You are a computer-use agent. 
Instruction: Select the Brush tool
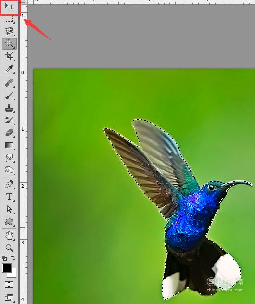coord(9,95)
